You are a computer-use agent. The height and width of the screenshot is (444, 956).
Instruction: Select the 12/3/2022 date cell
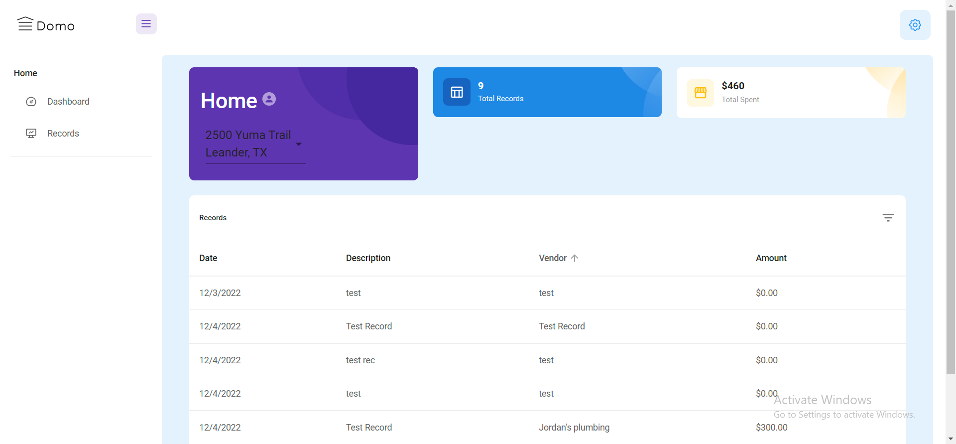point(220,293)
